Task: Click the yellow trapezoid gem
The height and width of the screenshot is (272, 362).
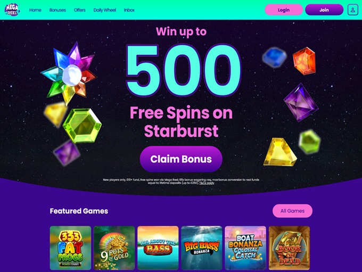Action: tap(280, 152)
